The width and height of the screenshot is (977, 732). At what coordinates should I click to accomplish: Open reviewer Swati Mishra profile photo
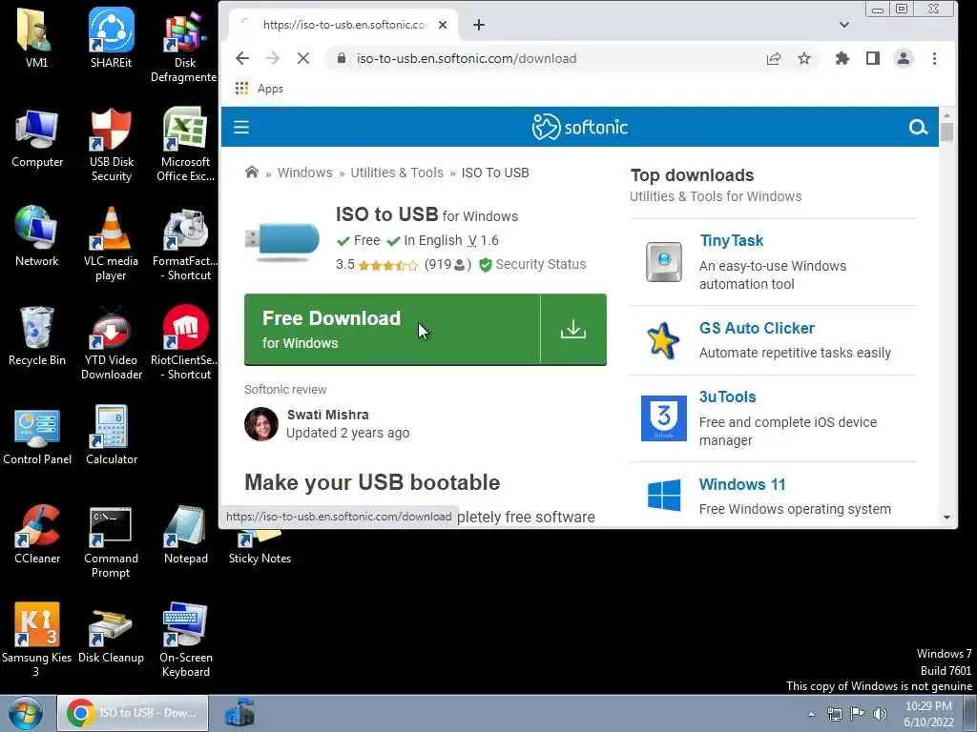click(261, 424)
